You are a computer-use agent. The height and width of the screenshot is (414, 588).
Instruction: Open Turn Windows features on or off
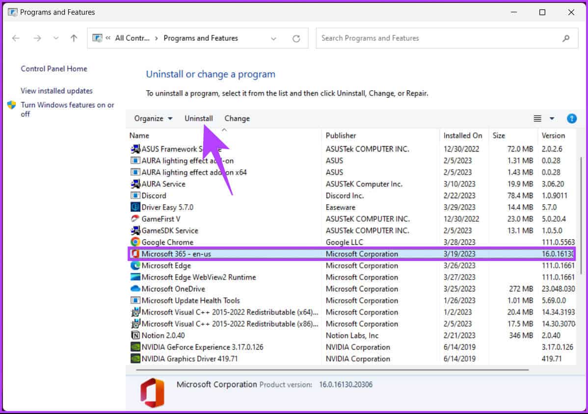coord(68,109)
